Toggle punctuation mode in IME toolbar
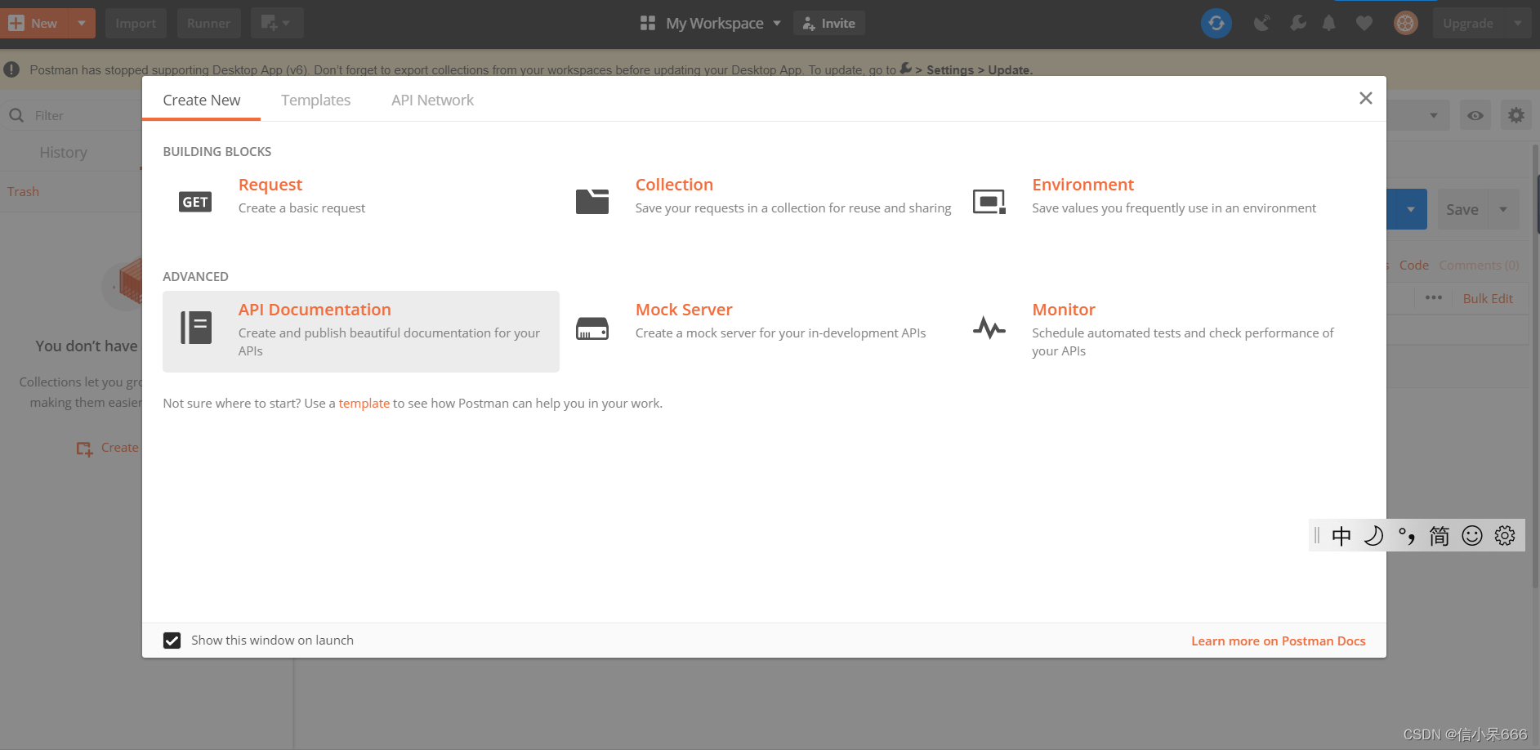Viewport: 1540px width, 750px height. pos(1407,536)
